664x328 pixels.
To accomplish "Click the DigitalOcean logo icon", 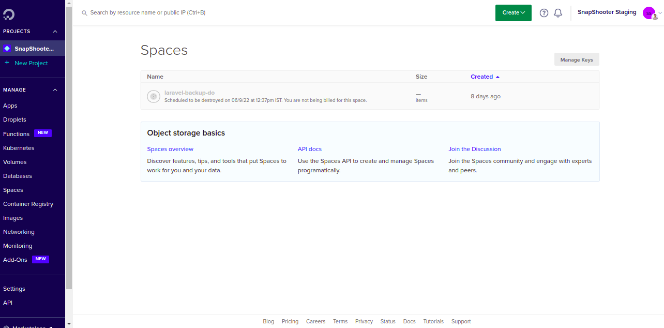I will click(x=9, y=13).
